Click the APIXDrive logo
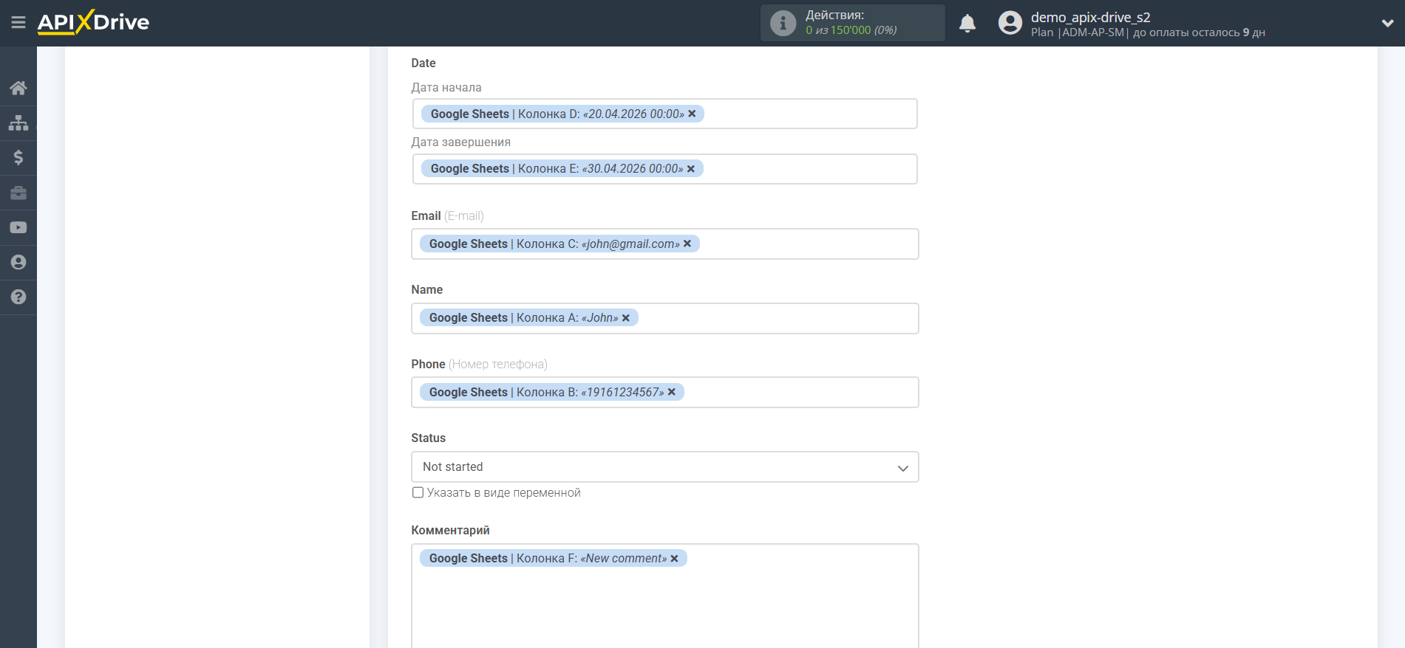The image size is (1405, 648). pos(94,22)
